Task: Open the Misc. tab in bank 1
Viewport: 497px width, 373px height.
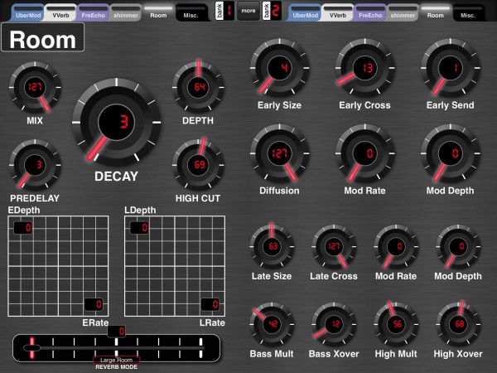Action: 191,13
